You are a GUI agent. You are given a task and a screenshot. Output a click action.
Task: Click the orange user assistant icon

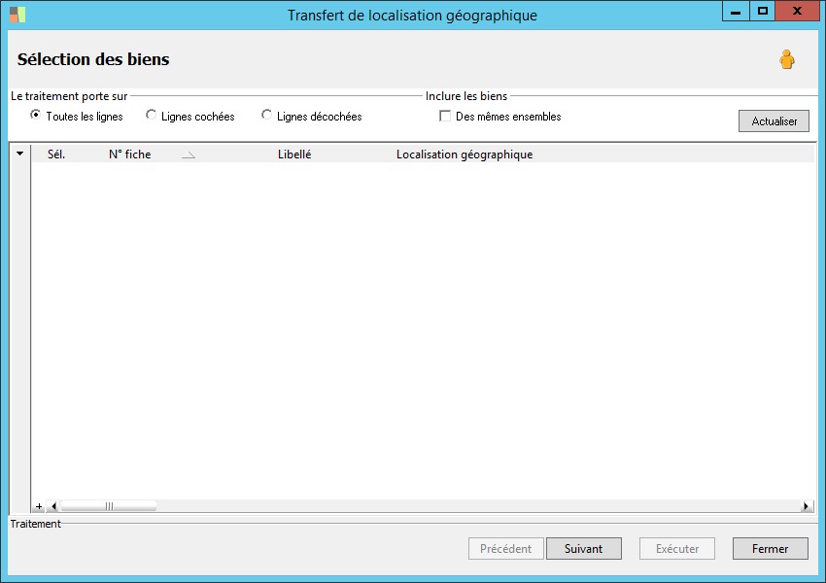[x=787, y=59]
